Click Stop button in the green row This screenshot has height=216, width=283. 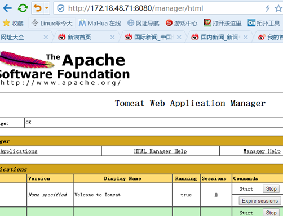click(x=271, y=213)
